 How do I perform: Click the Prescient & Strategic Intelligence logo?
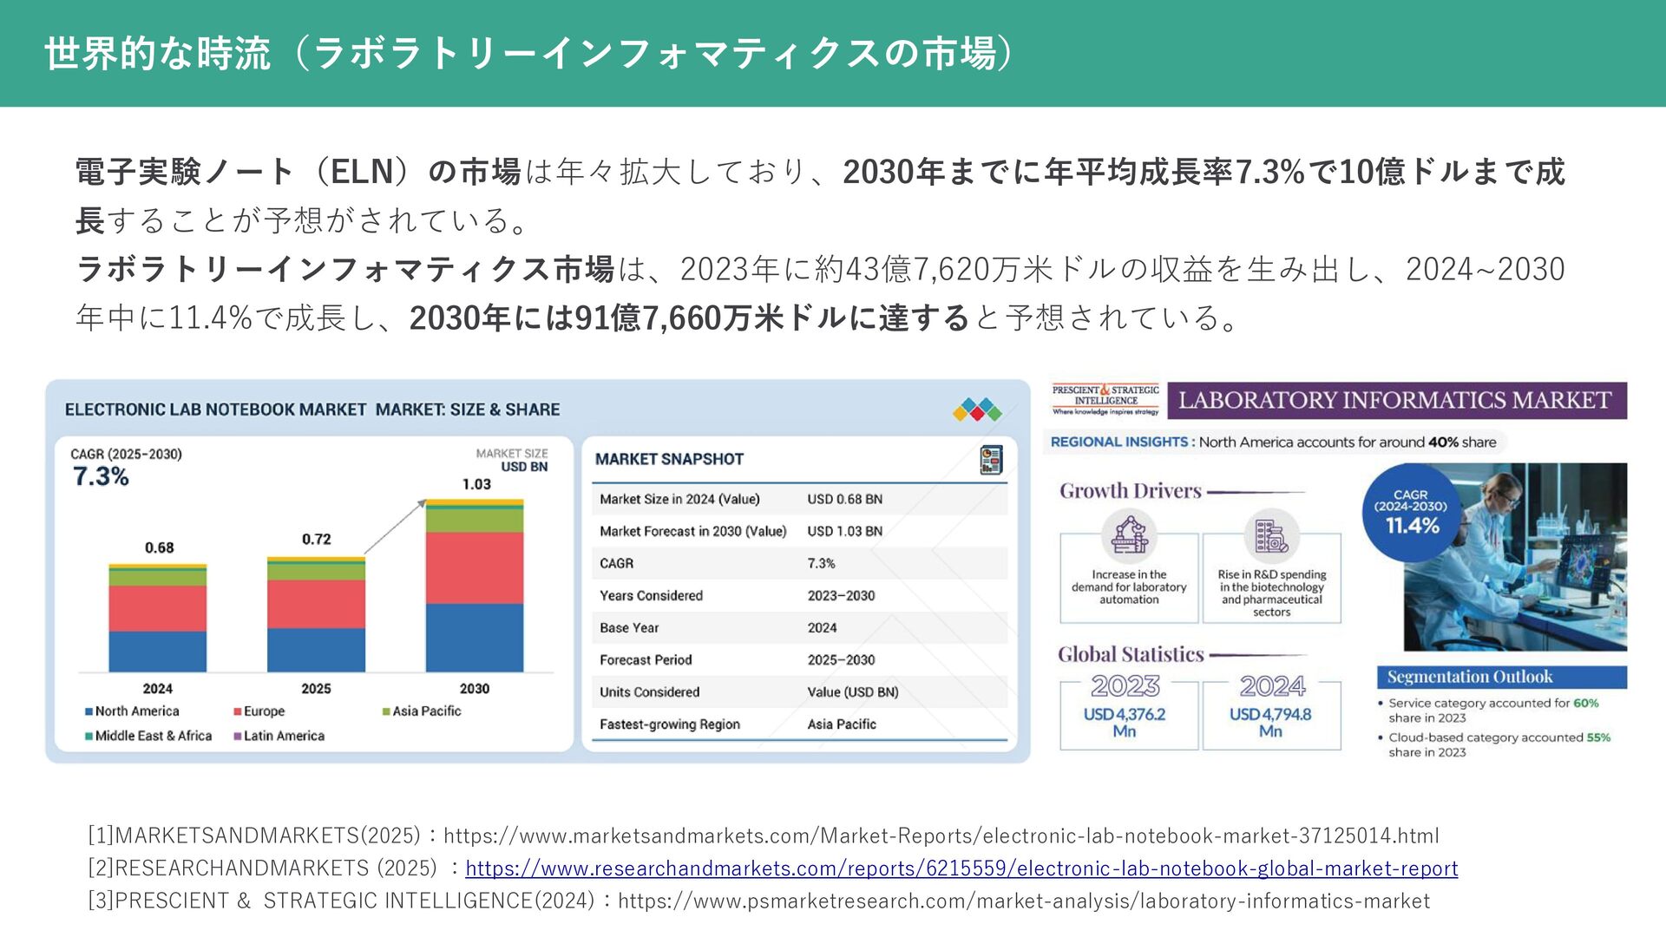click(1105, 400)
